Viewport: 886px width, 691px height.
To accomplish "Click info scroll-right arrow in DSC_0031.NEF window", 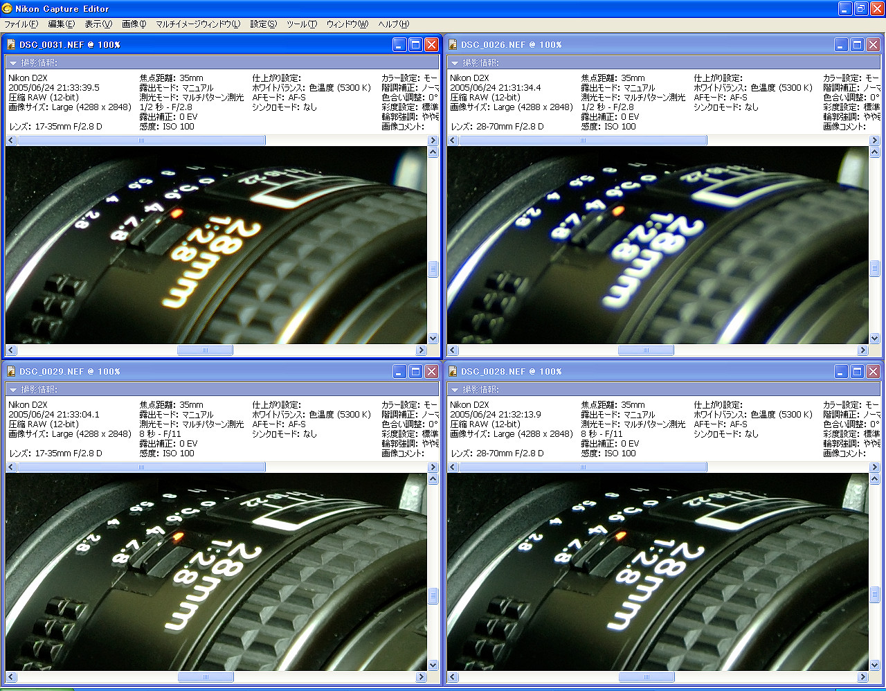I will (433, 141).
